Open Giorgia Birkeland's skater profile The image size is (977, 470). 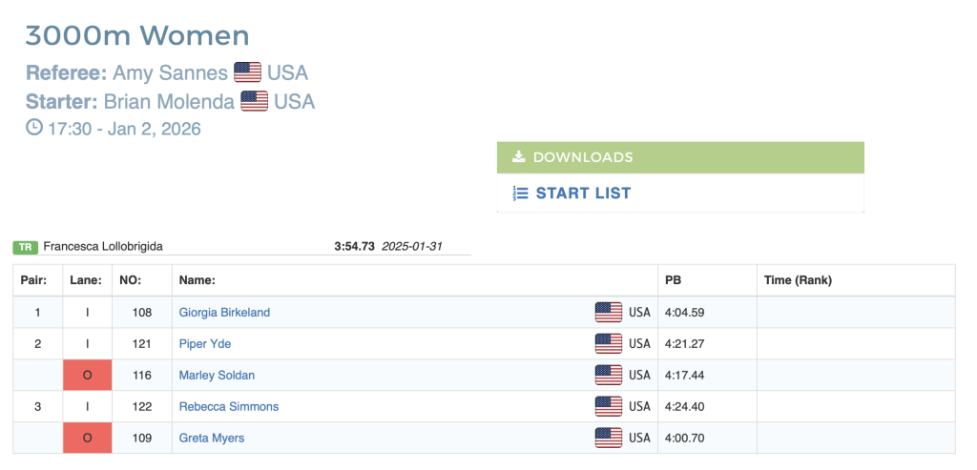point(224,312)
